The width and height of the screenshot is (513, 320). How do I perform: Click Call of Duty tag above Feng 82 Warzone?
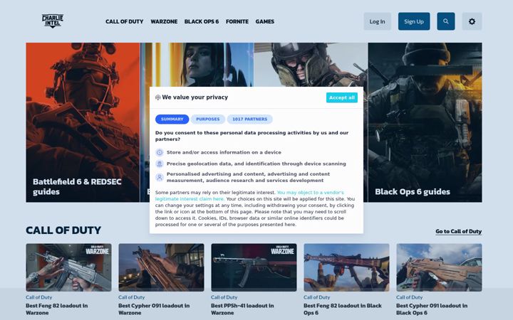39,297
